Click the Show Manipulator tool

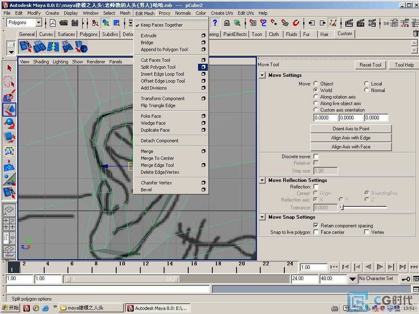9,179
